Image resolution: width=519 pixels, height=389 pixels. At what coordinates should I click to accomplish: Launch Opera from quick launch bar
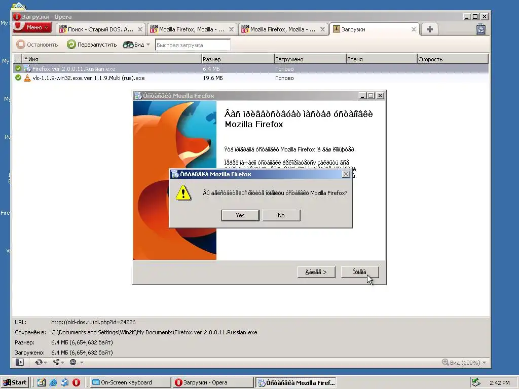click(x=76, y=383)
